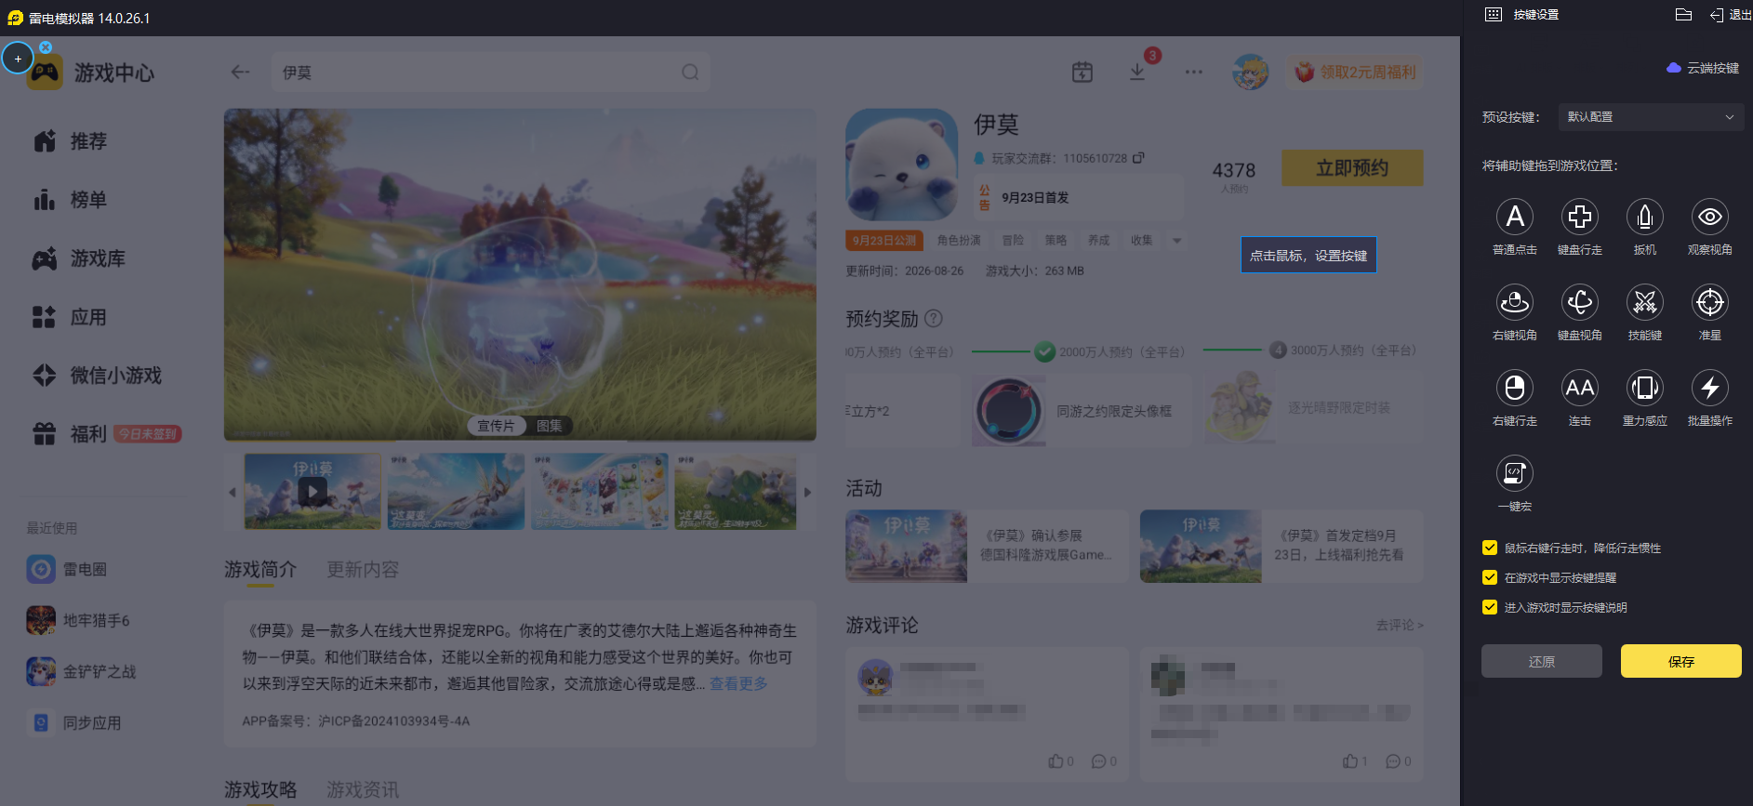Disable 进入游戏时显示按键说明 checkbox
Viewport: 1753px width, 806px height.
point(1490,607)
